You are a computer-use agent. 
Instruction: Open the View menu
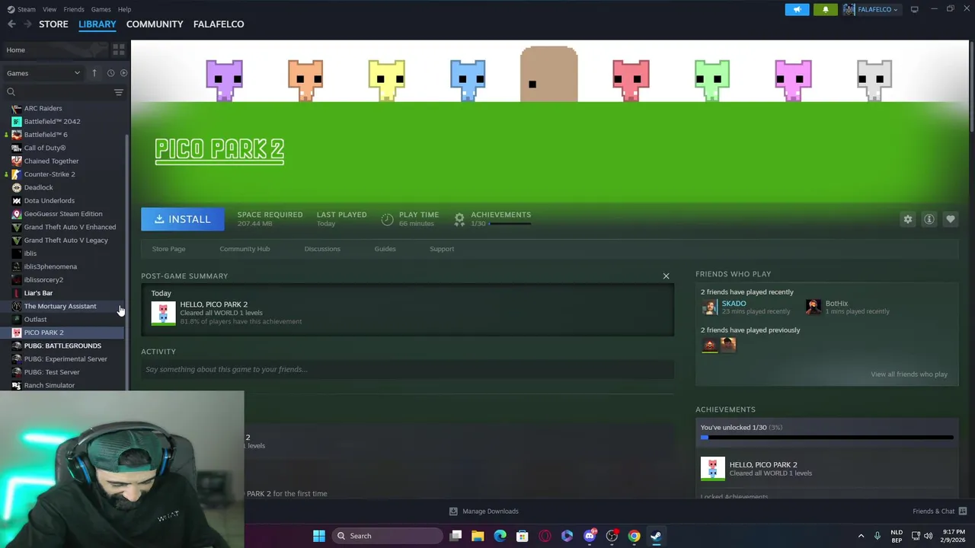50,9
